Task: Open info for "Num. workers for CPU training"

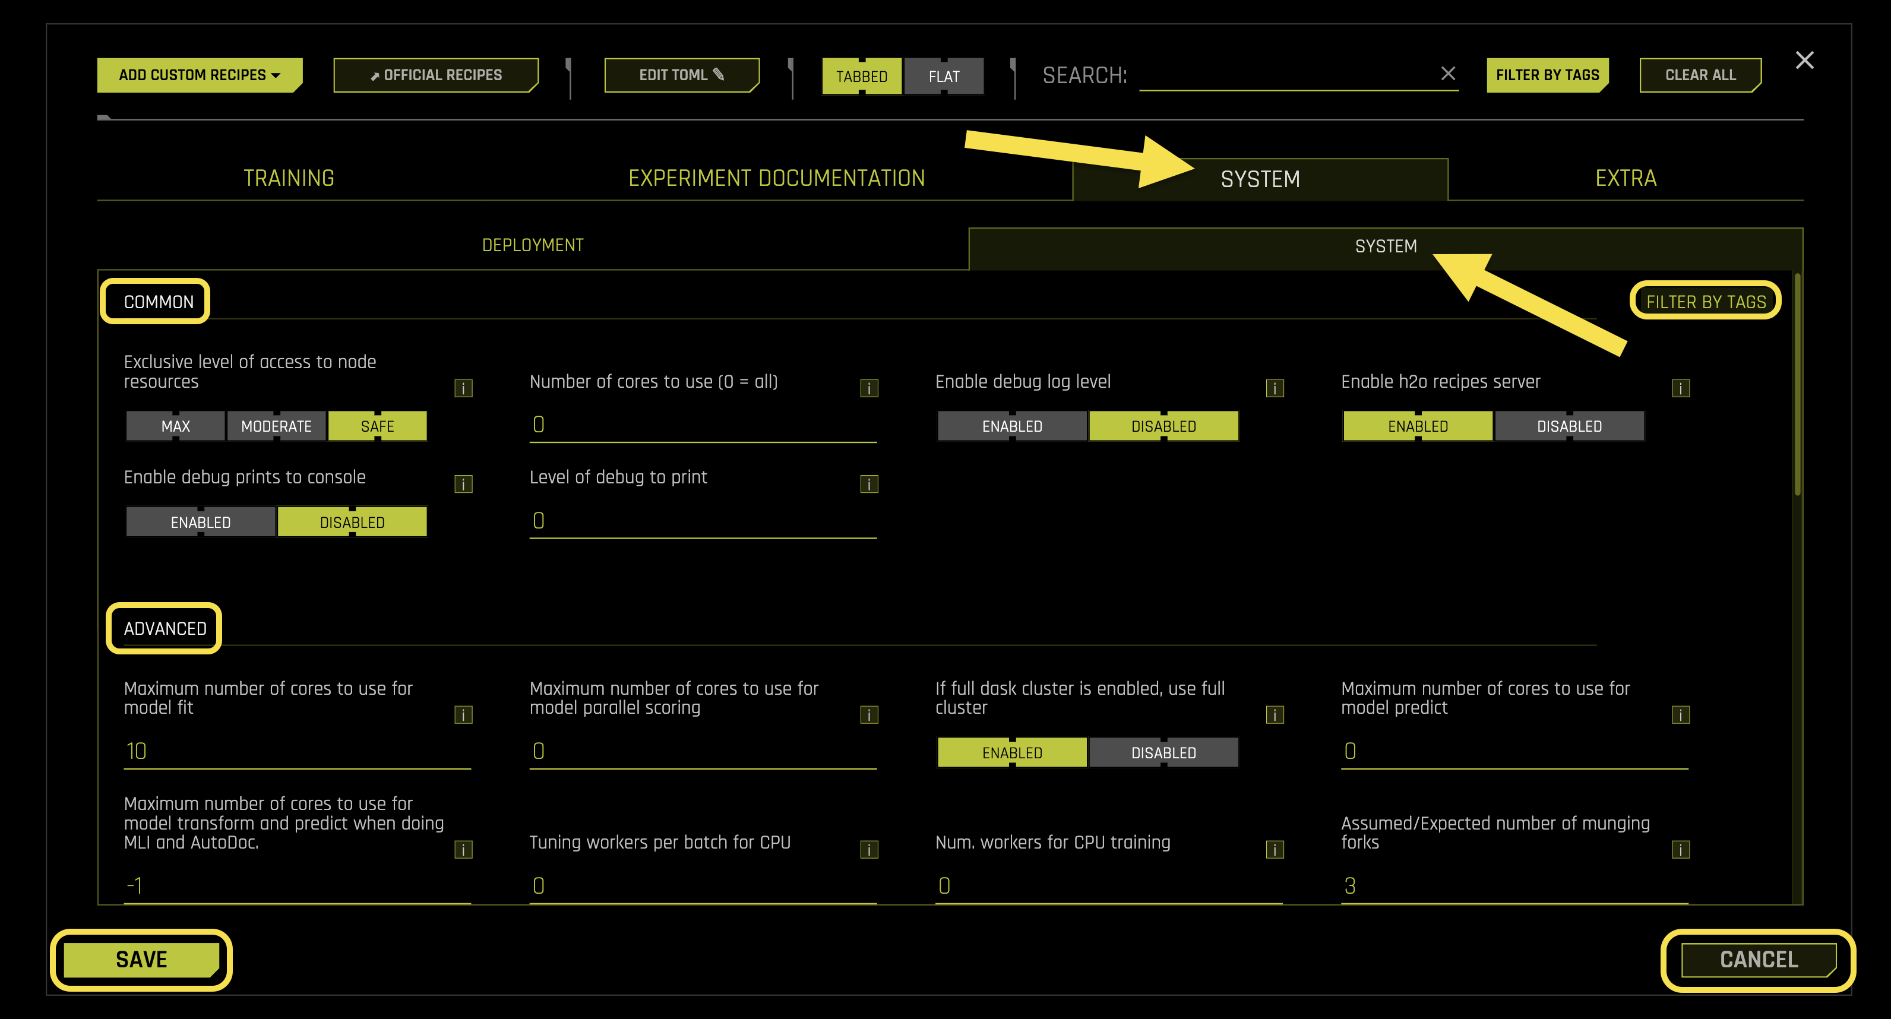Action: (x=1275, y=849)
